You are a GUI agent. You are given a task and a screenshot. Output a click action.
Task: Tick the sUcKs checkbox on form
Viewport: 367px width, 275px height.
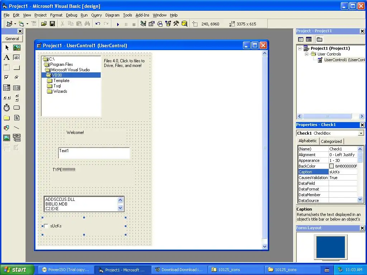[46, 226]
